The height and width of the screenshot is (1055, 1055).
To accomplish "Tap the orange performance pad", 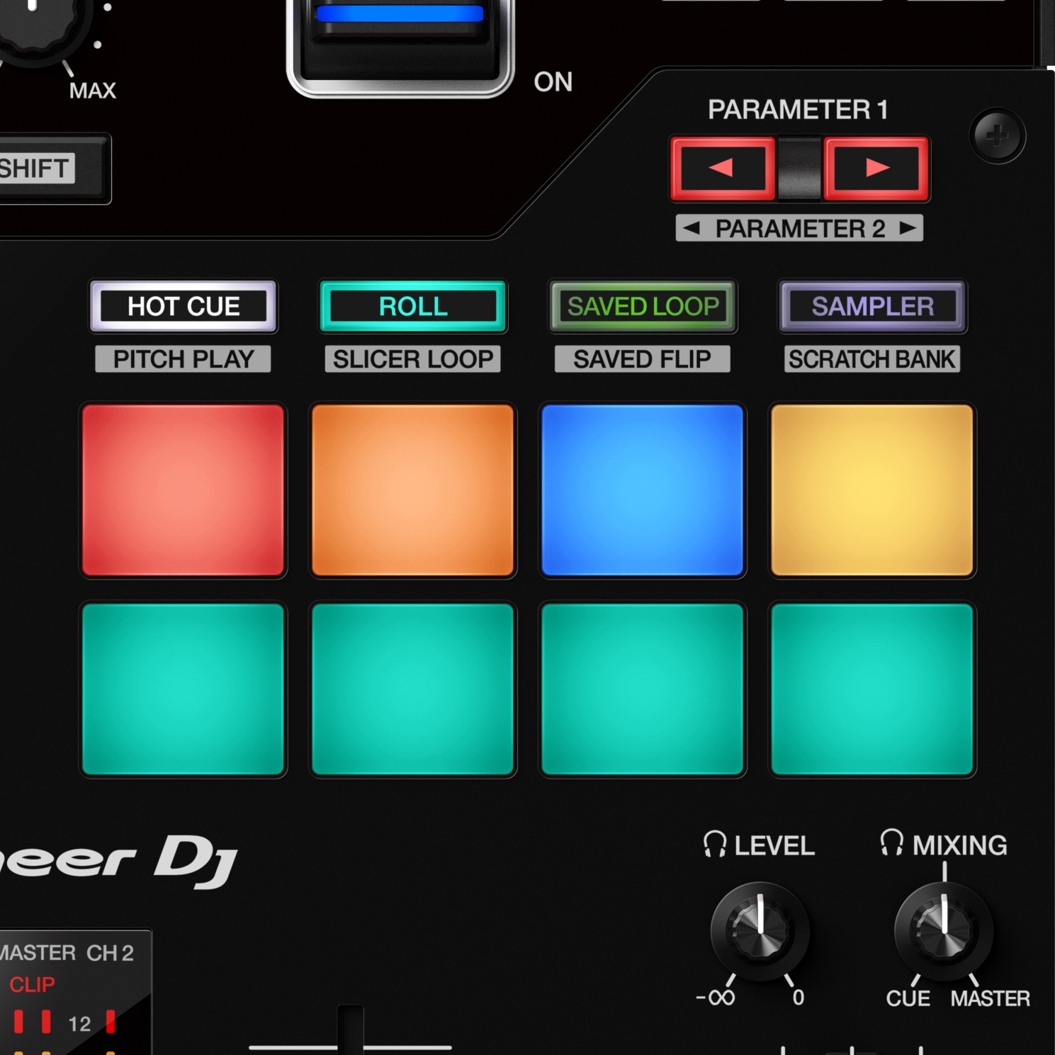I will pyautogui.click(x=412, y=490).
